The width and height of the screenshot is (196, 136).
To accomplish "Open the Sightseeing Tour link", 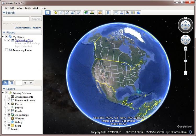I will [24, 40].
